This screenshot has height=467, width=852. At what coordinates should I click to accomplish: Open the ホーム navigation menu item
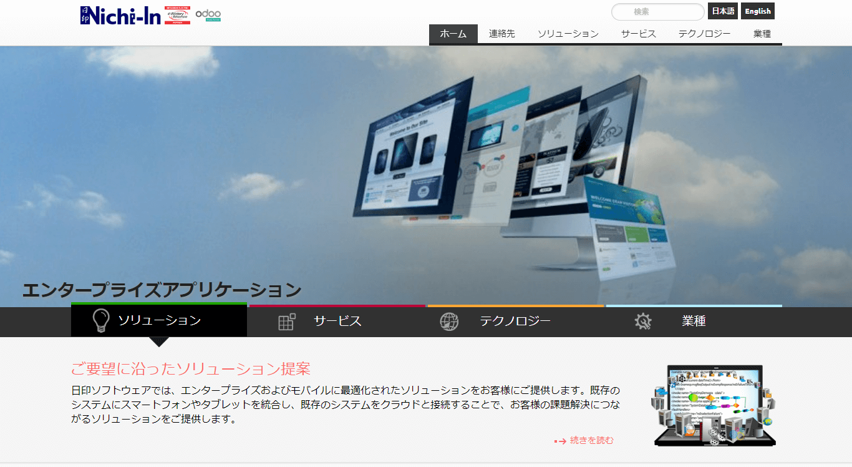[453, 34]
